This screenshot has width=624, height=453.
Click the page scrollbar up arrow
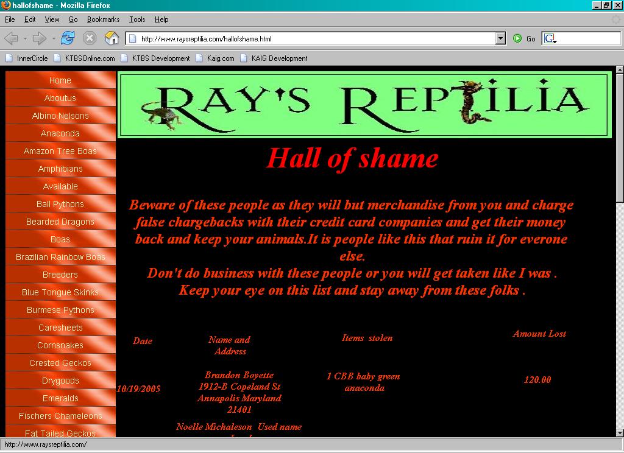point(620,69)
